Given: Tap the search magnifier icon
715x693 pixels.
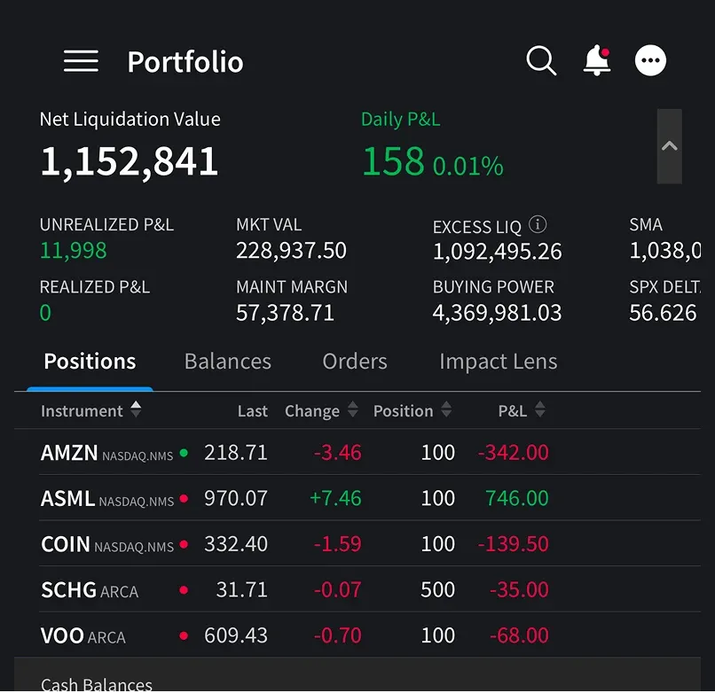Looking at the screenshot, I should [541, 61].
